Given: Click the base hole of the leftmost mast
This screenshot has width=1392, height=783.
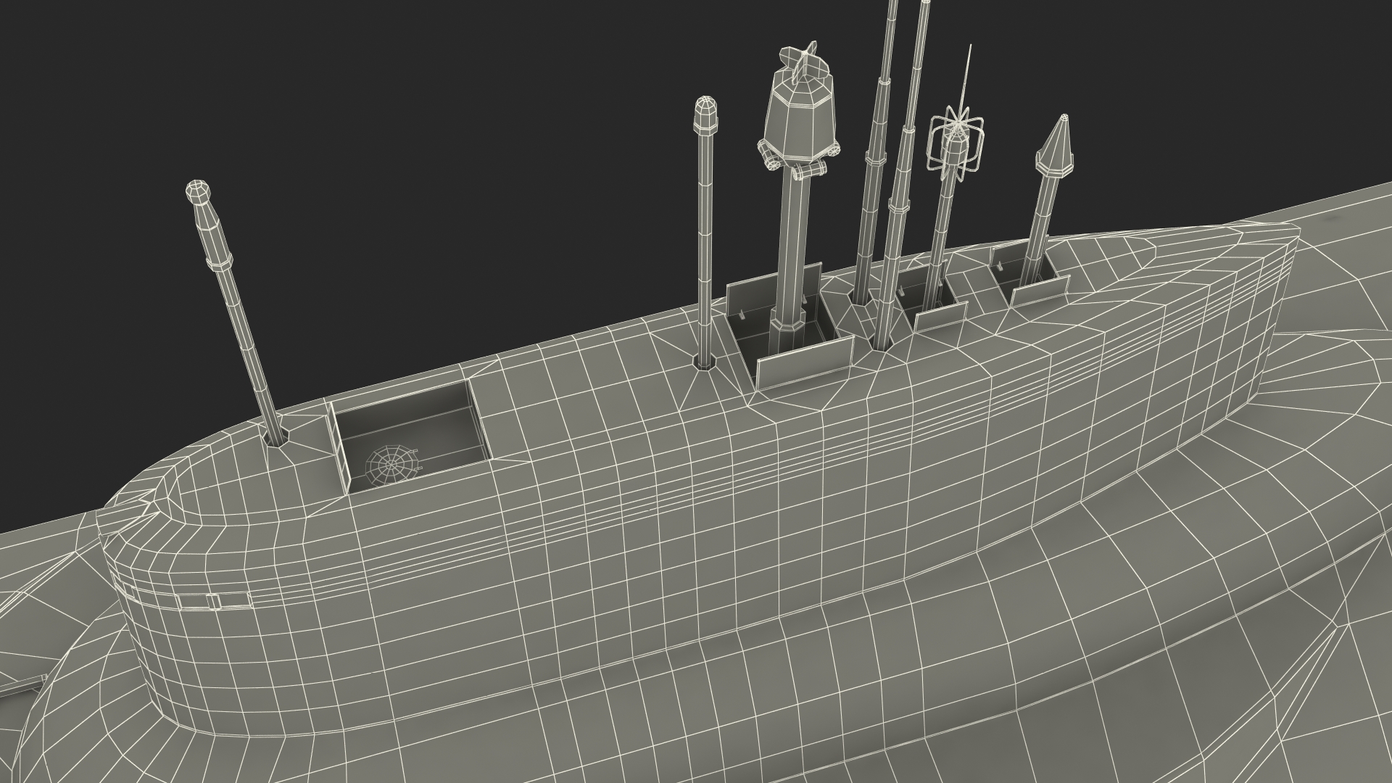Looking at the screenshot, I should coord(277,436).
